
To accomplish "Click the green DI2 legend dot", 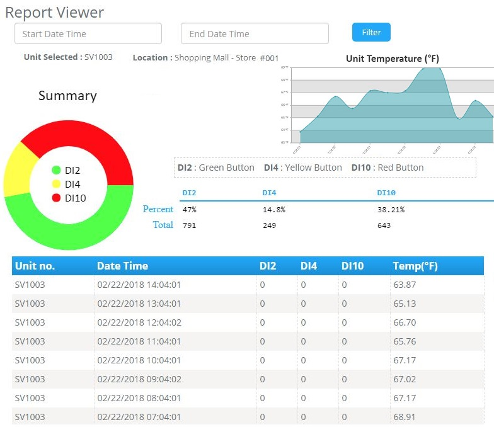I will (x=56, y=170).
